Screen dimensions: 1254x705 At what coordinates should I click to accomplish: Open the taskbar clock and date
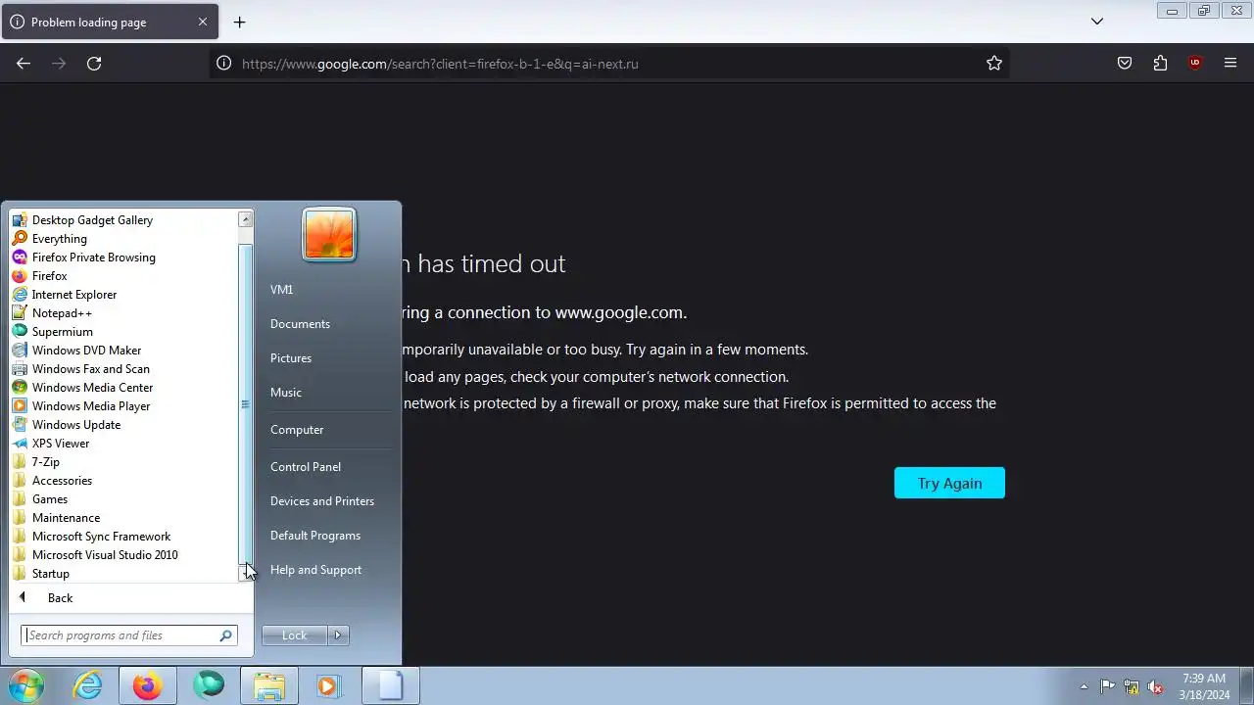[x=1204, y=686]
